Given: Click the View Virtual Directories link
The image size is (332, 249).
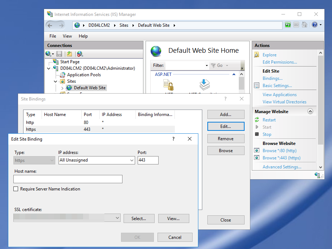Looking at the screenshot, I should pos(284,102).
